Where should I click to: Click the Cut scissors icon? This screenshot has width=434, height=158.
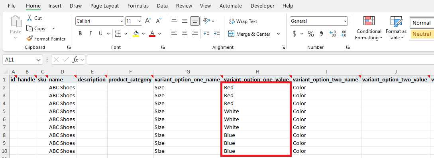click(29, 18)
